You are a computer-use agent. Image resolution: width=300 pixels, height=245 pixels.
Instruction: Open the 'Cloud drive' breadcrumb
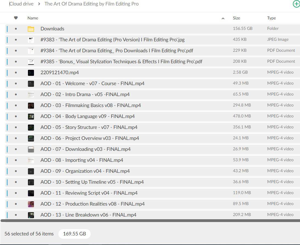[21, 4]
